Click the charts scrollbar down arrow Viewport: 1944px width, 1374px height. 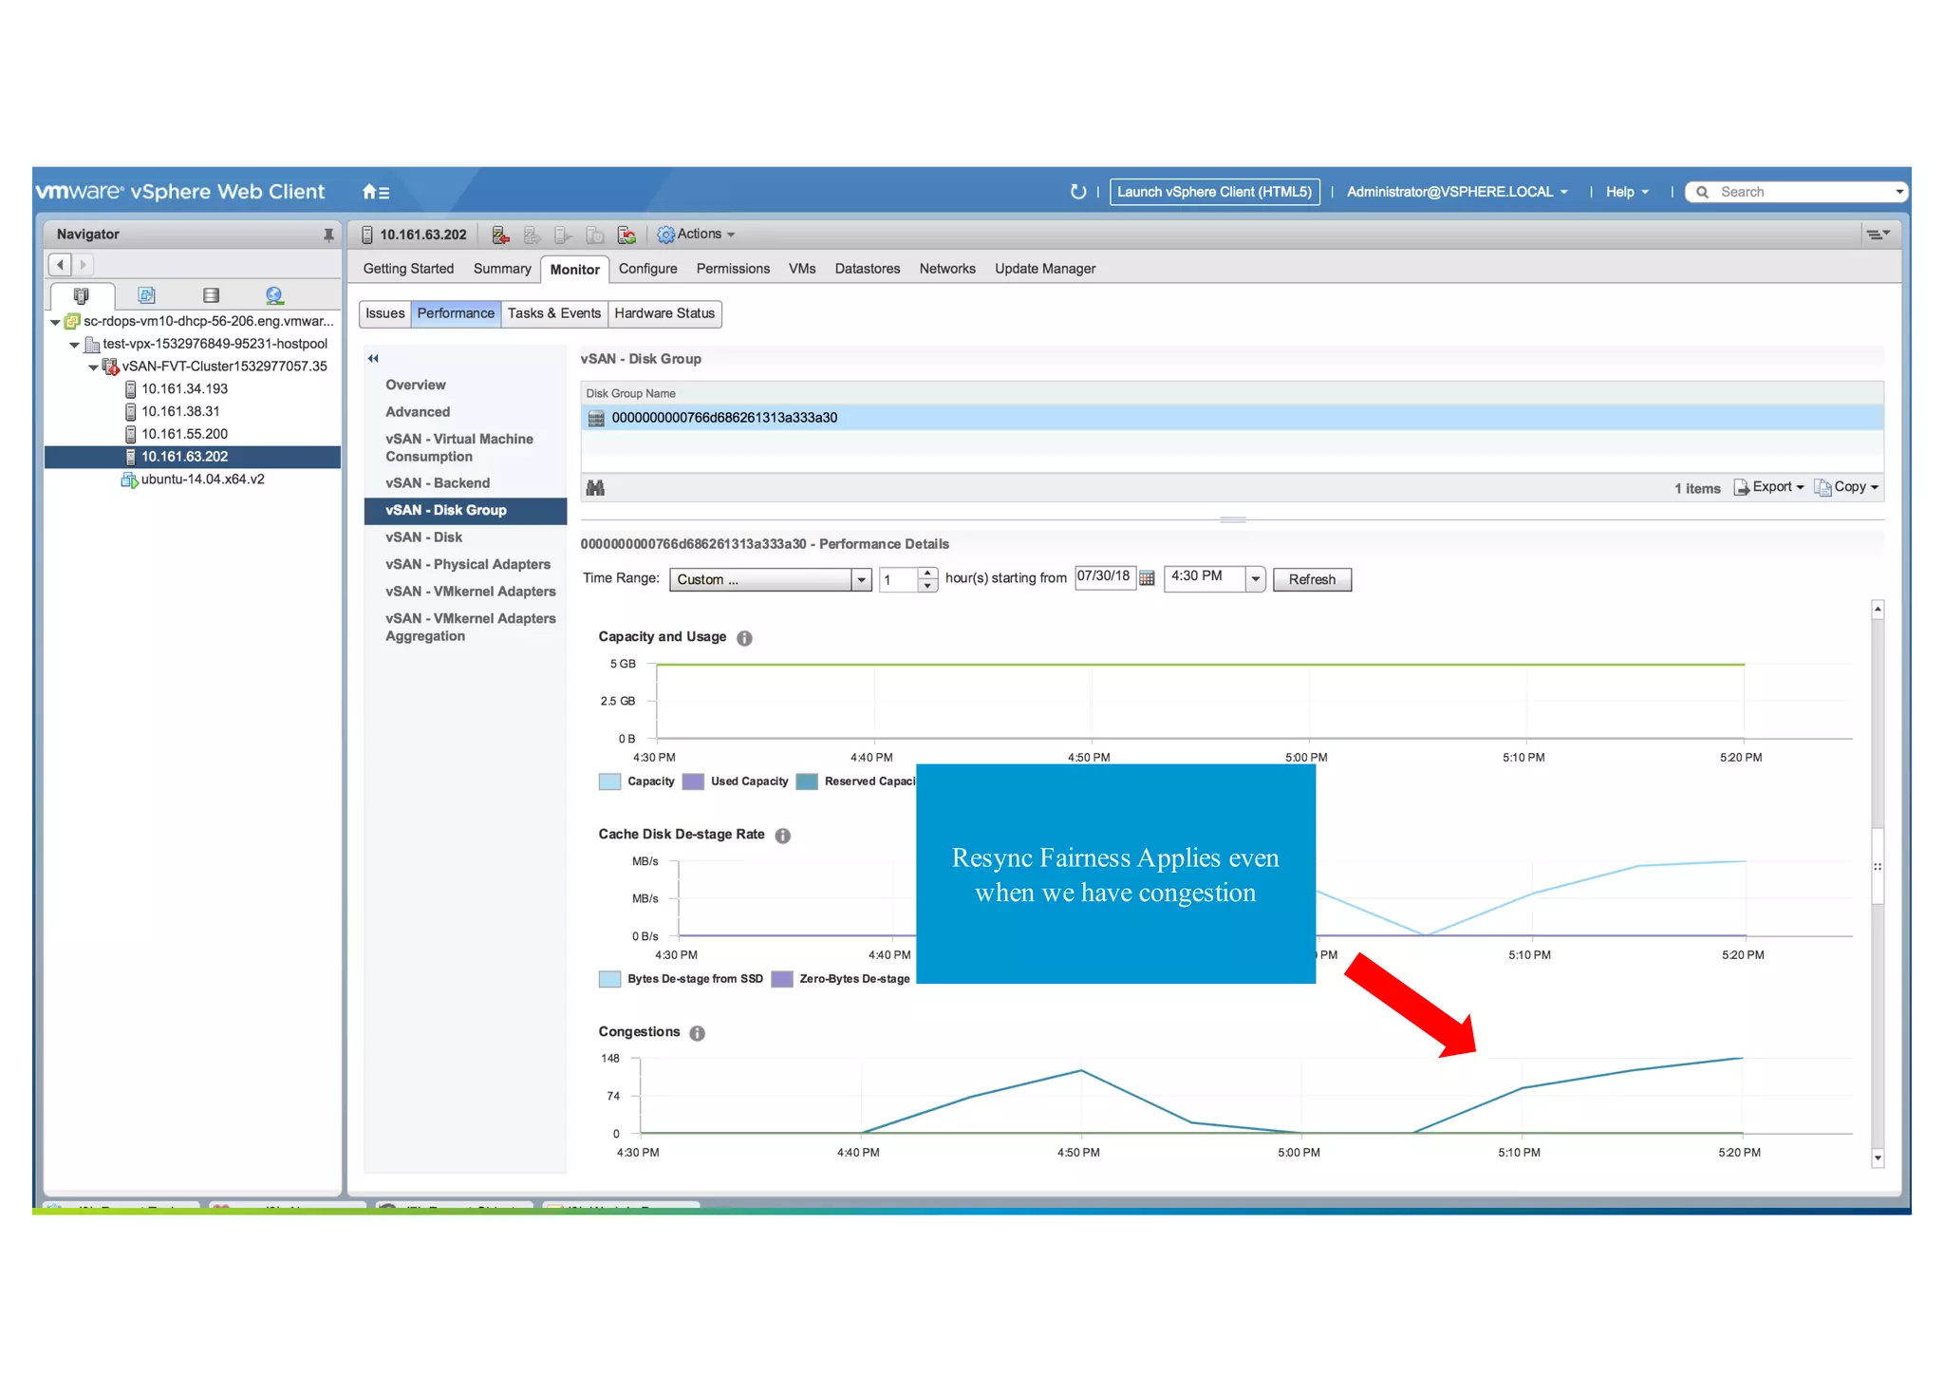(1877, 1158)
